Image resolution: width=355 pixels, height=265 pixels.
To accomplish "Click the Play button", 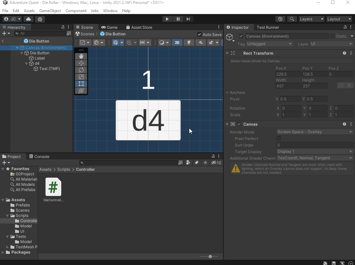I will [x=167, y=19].
